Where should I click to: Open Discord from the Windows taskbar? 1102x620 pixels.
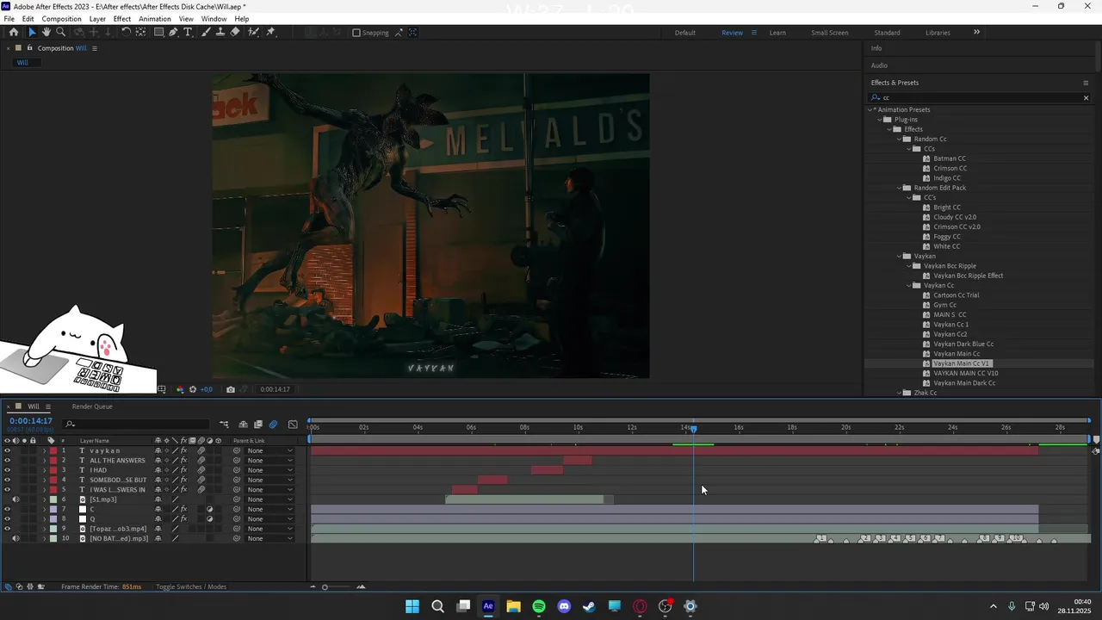564,606
